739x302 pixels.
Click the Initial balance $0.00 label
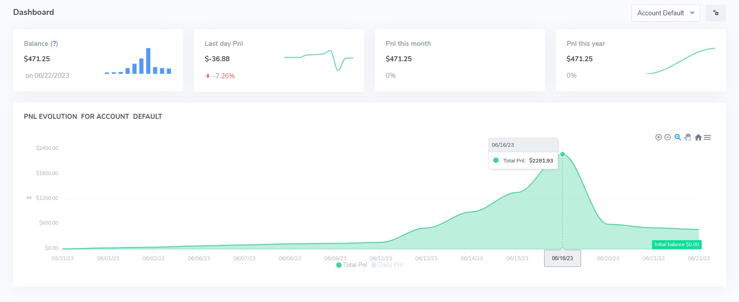(676, 244)
